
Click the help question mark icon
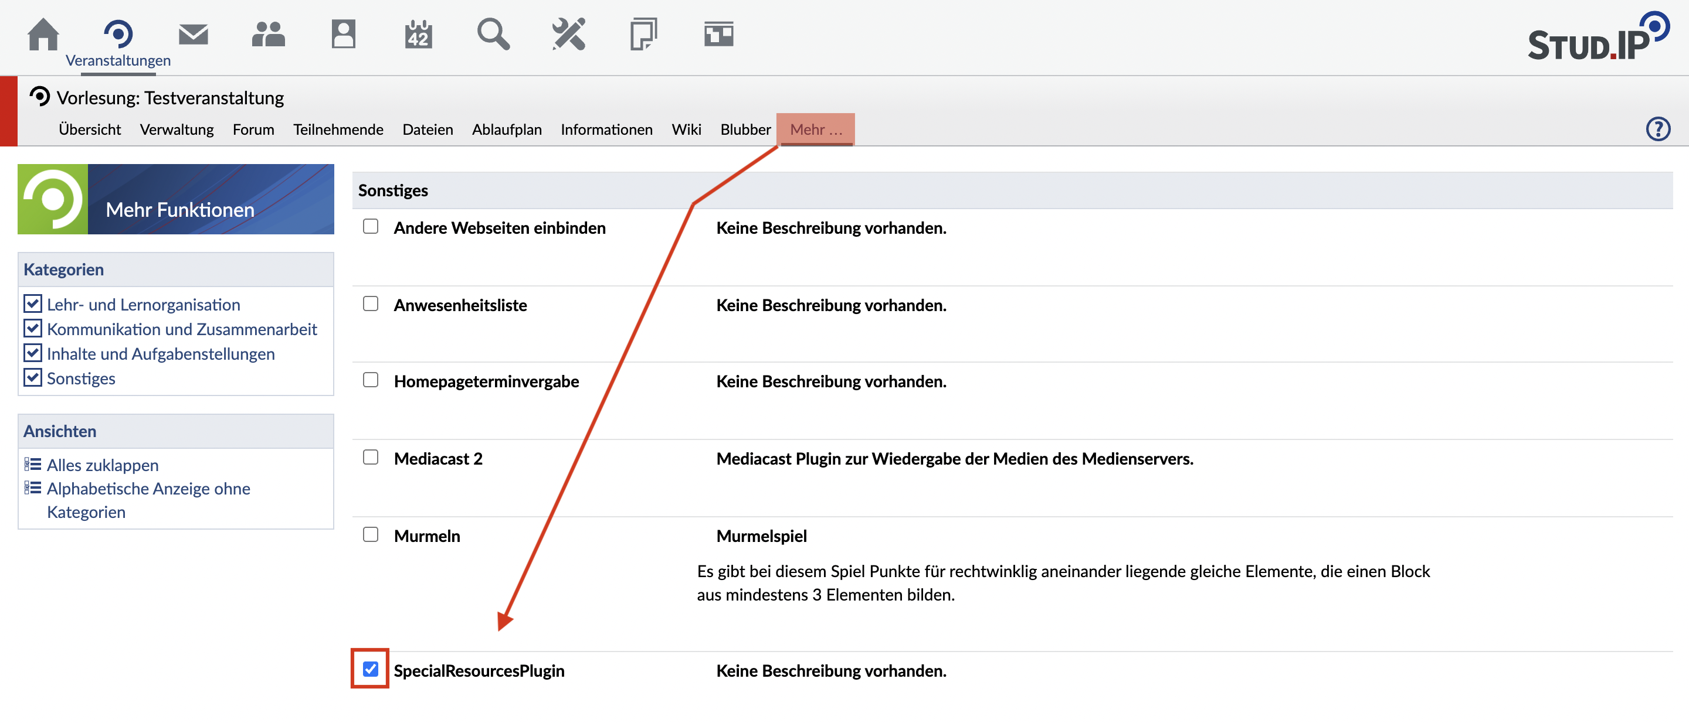[1657, 129]
